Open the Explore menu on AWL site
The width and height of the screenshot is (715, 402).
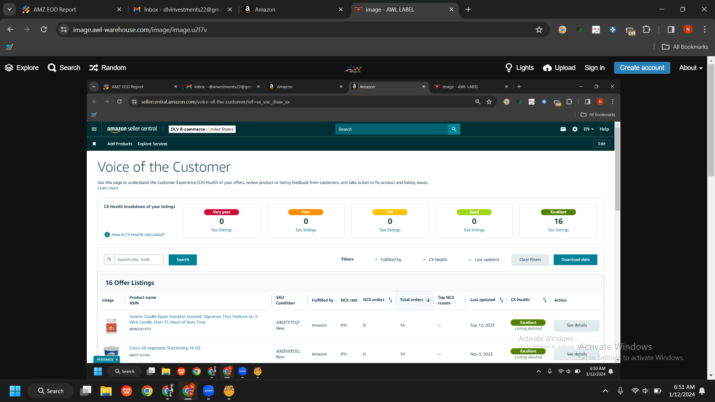[x=22, y=68]
